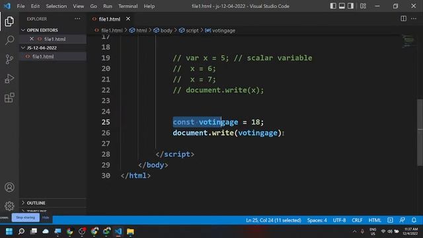
Task: Click the feedback icon in status bar
Action: point(402,220)
